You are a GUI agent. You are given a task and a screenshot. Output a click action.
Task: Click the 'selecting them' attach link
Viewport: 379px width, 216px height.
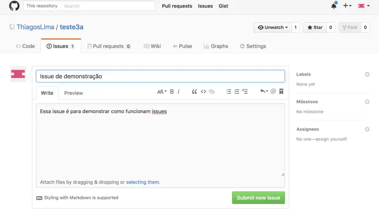click(143, 182)
